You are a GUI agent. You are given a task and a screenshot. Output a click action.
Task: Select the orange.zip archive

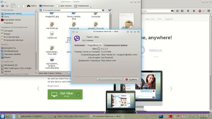click(x=74, y=26)
